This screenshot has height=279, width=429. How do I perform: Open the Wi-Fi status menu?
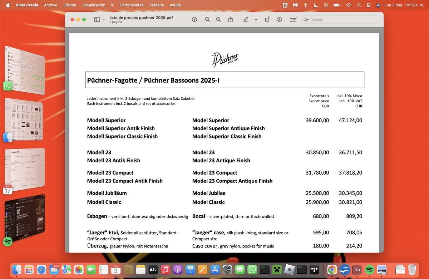[349, 5]
